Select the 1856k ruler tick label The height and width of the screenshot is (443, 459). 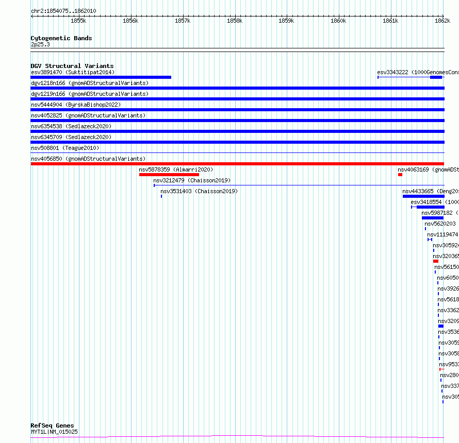coord(130,21)
